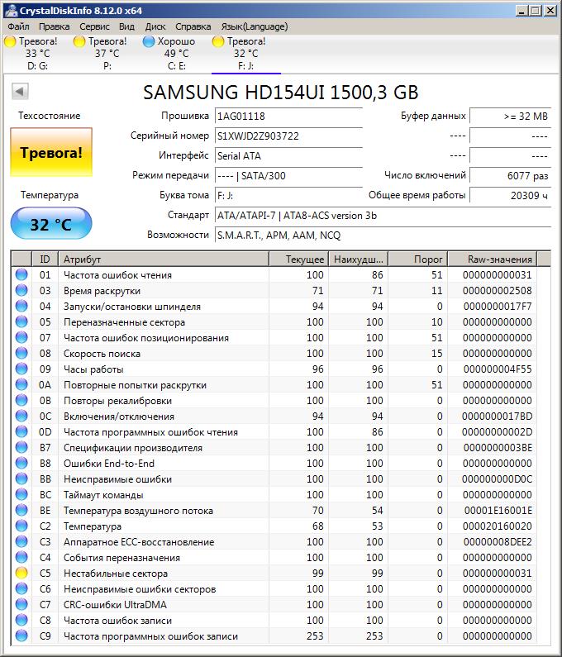
Task: Open the Вид menu
Action: tap(126, 26)
